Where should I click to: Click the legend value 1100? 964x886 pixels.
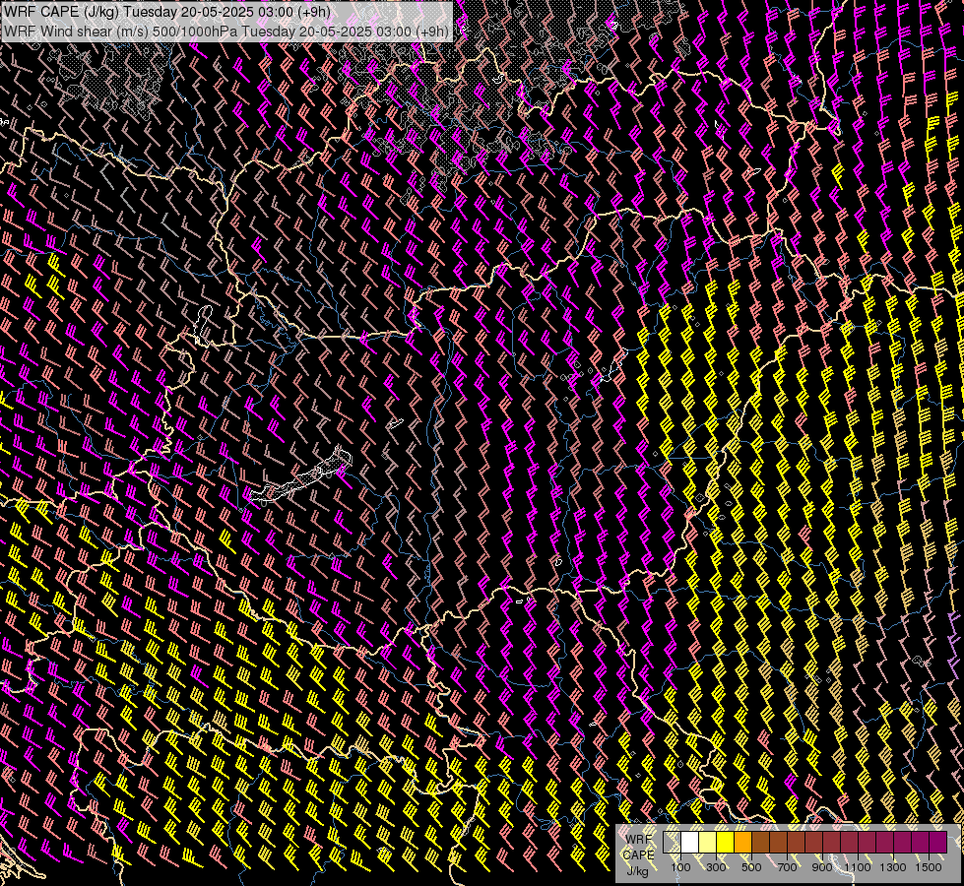(x=857, y=867)
